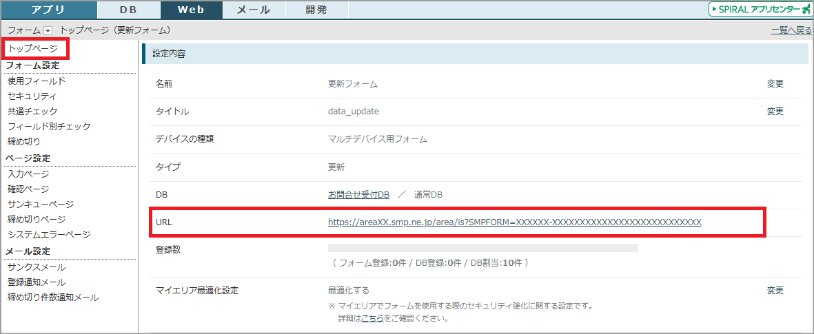
Task: Open the form URL link
Action: pyautogui.click(x=514, y=222)
